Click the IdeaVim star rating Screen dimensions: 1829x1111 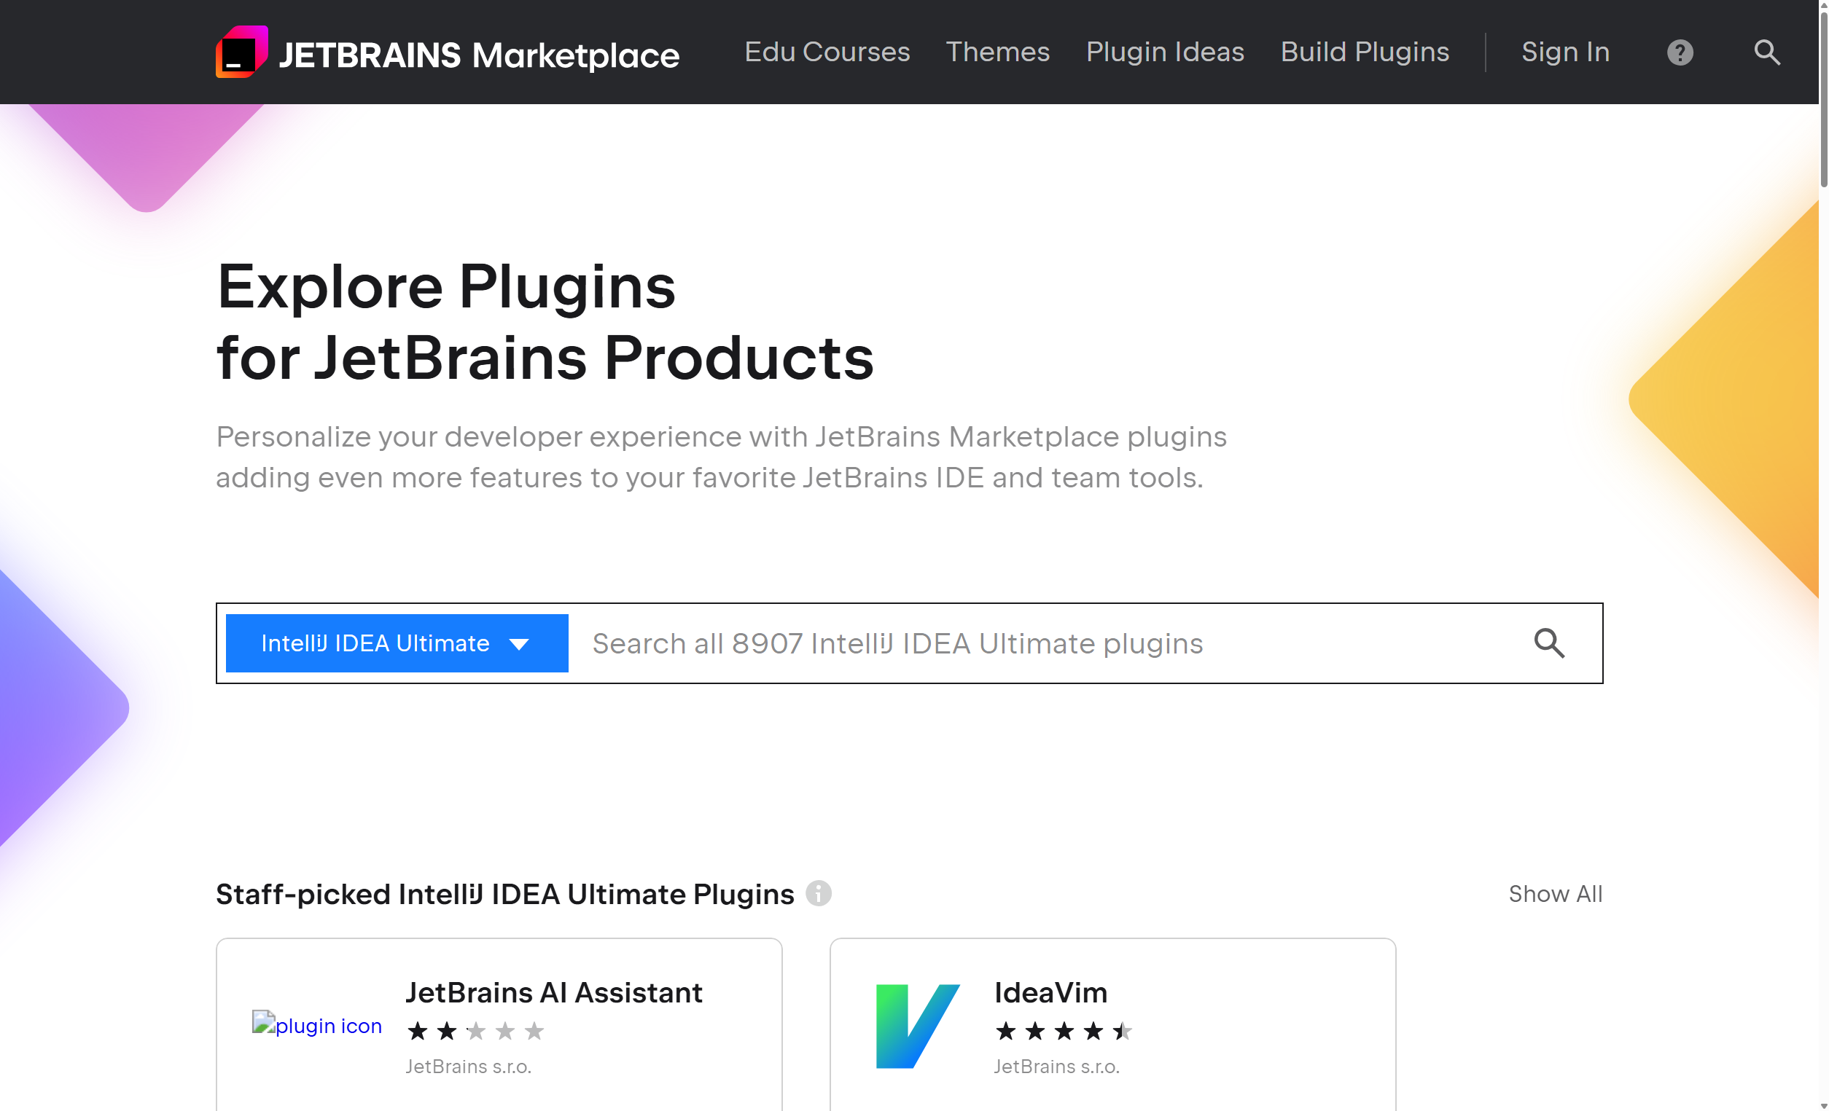coord(1063,1031)
